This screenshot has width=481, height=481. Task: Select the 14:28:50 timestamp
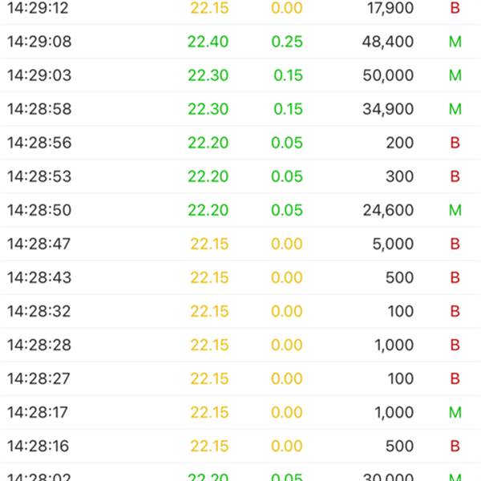pyautogui.click(x=39, y=210)
